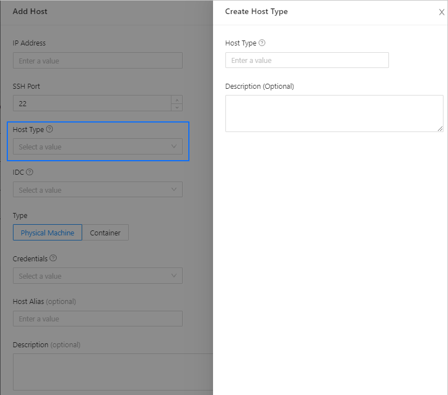
Task: Click Description textarea in Create Host Type panel
Action: [x=334, y=113]
